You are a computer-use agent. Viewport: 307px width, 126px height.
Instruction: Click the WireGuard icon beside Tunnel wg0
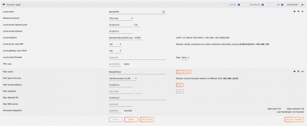(x=4, y=5)
